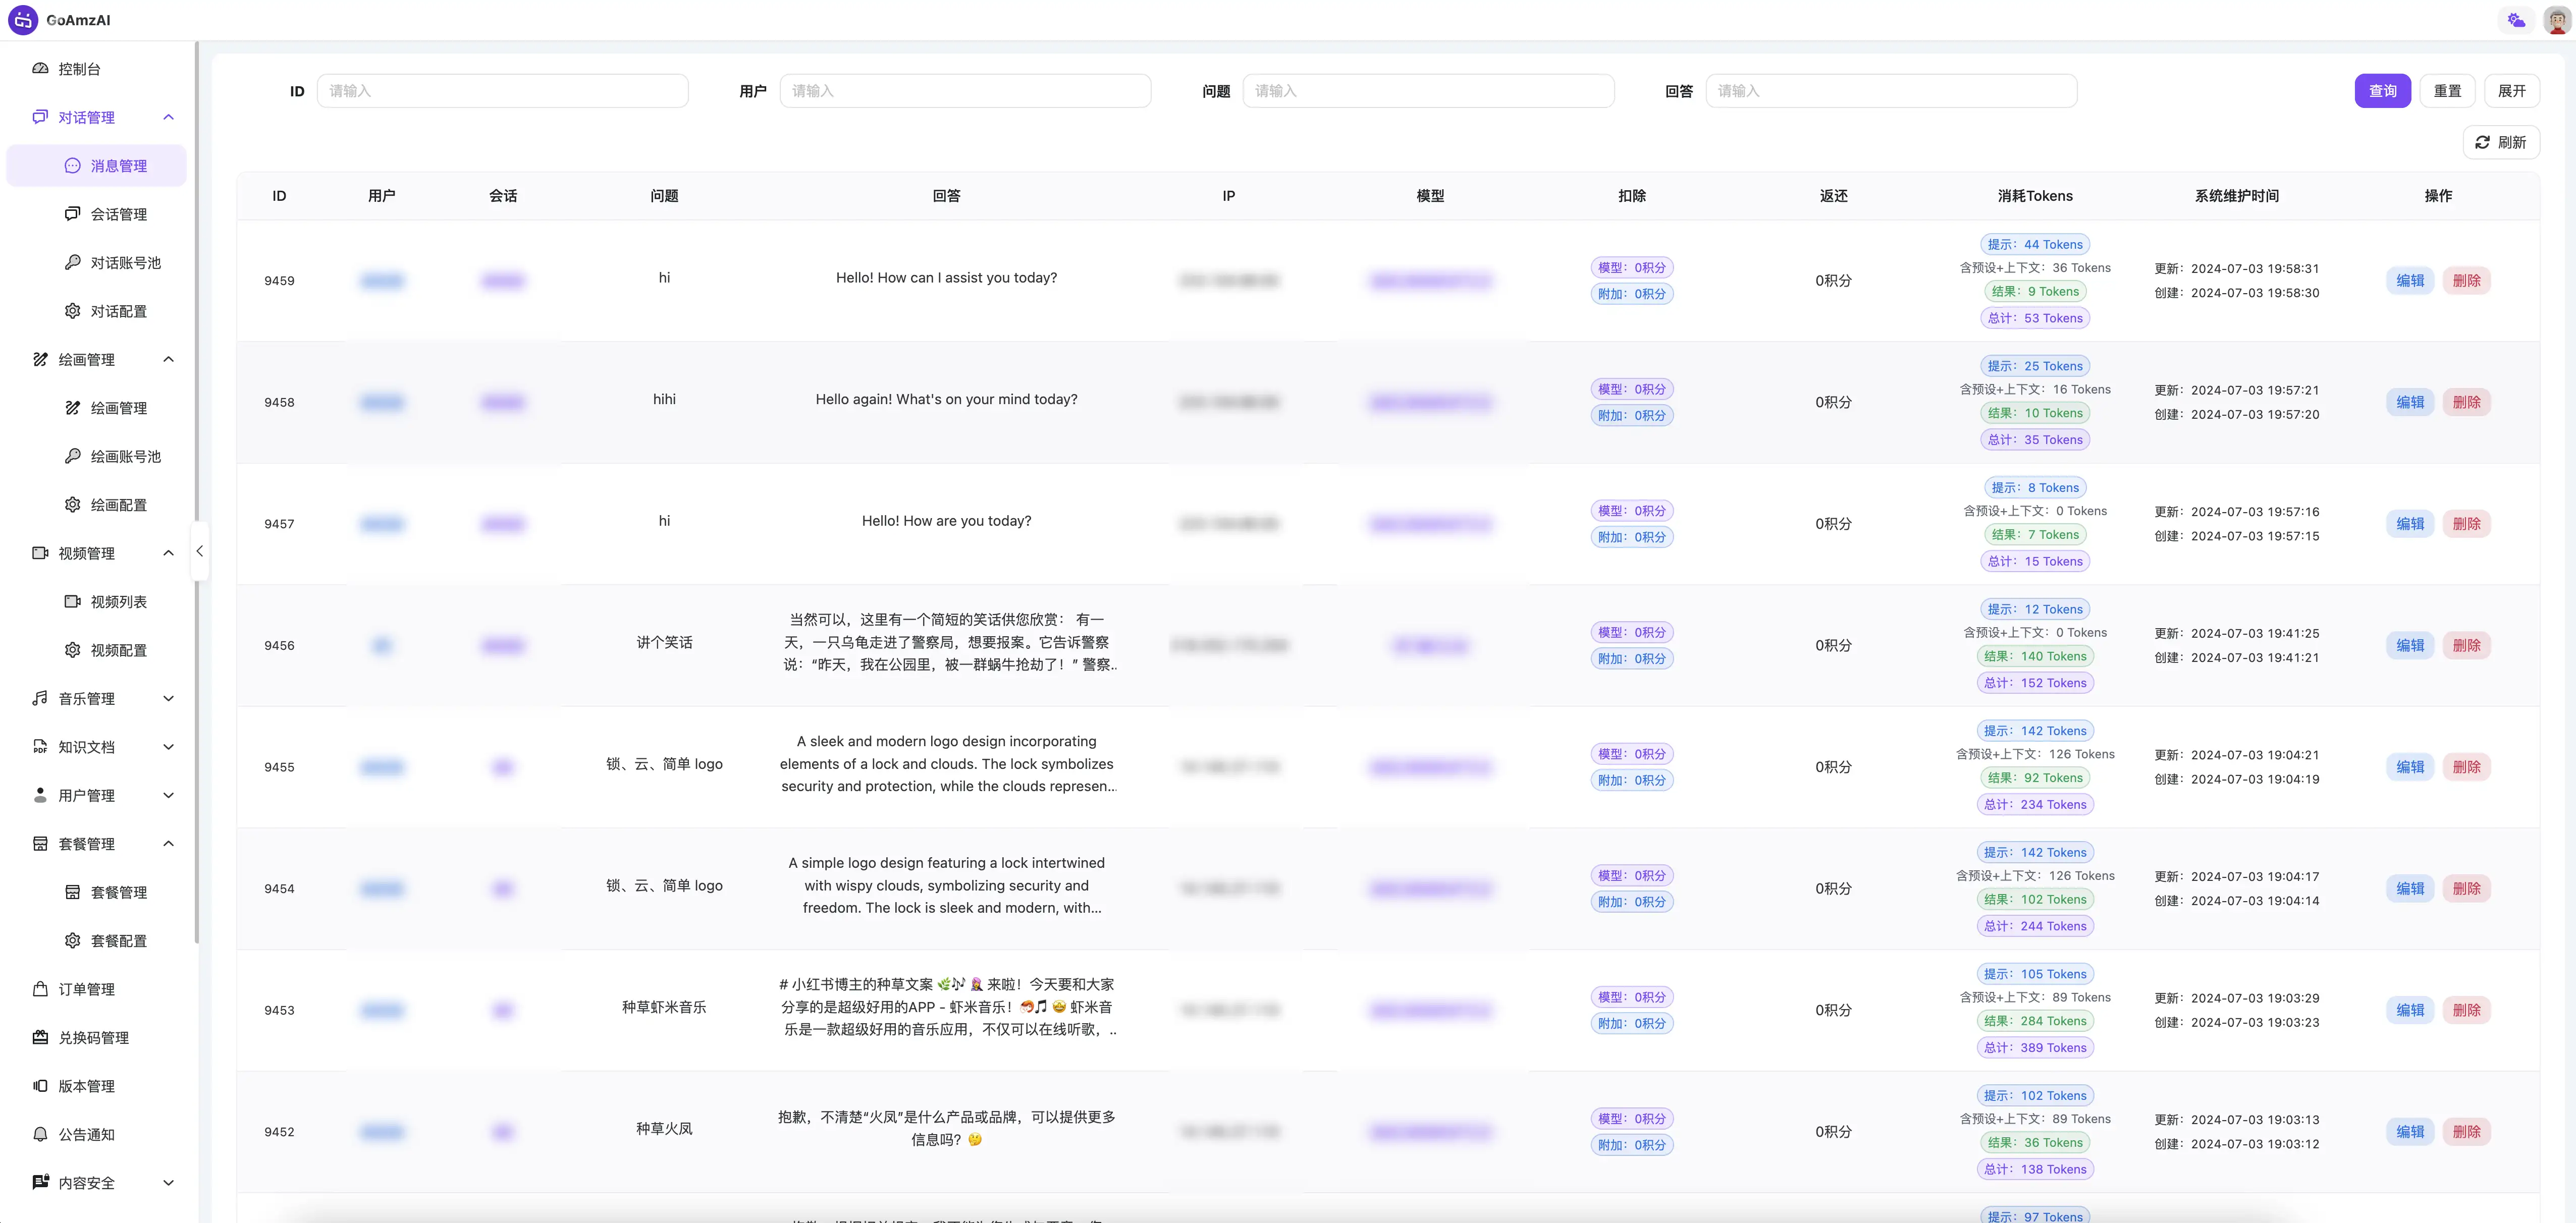Screen dimensions: 2576x1223
Task: Focus the ID filter input
Action: [x=502, y=91]
